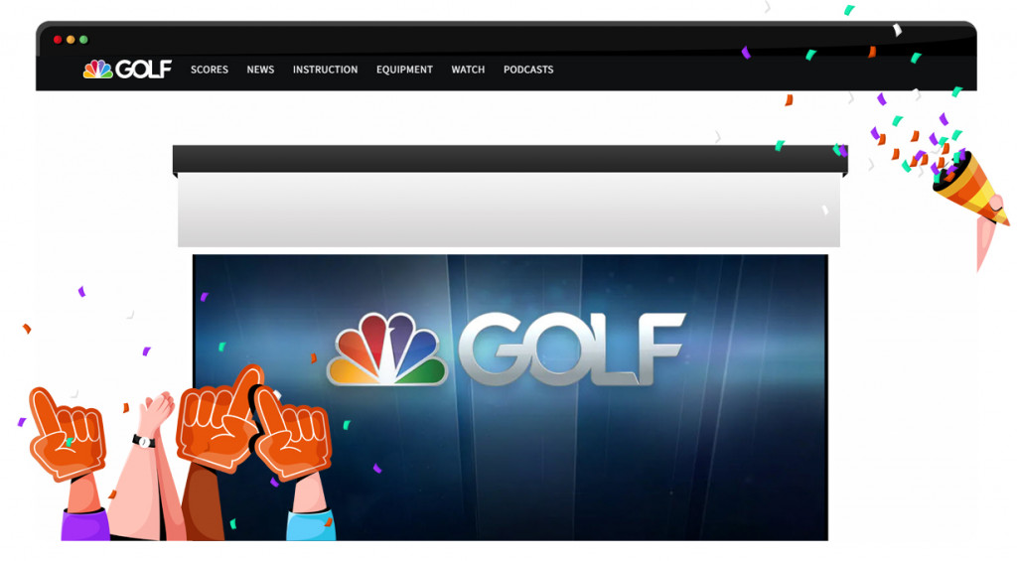The image size is (1017, 561).
Task: Visit the PODCASTS section
Action: tap(528, 70)
